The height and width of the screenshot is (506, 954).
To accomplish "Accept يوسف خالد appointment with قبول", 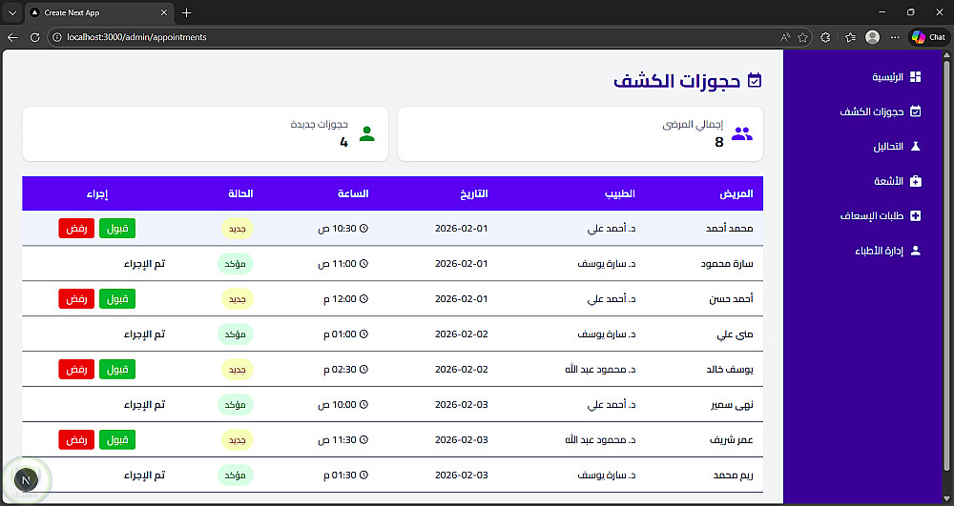I will point(117,370).
